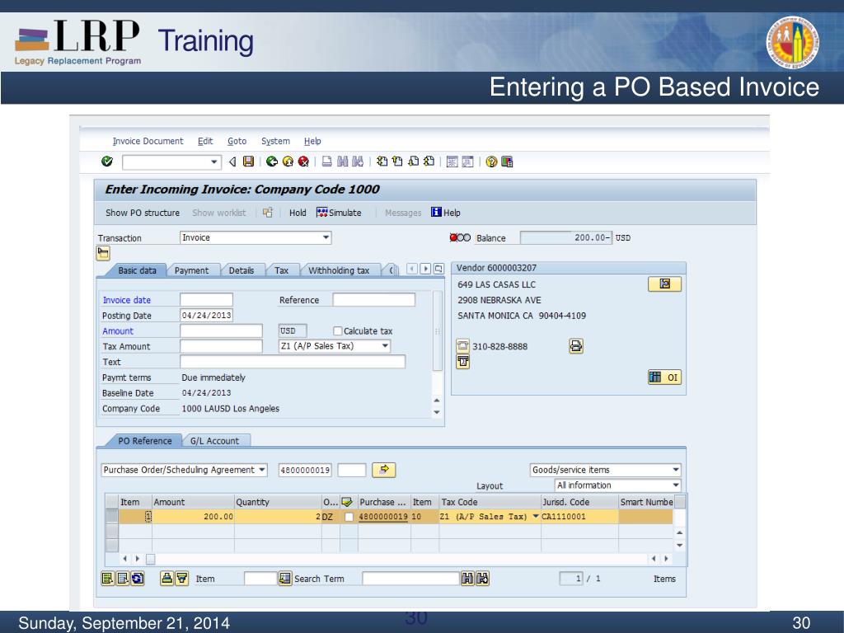Click the icon below Transaction label
This screenshot has height=633, width=844.
[x=103, y=253]
